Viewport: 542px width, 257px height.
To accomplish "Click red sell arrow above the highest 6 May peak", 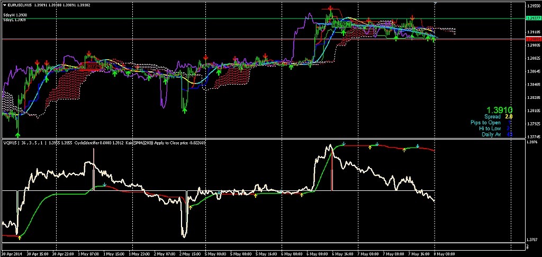I will [331, 9].
